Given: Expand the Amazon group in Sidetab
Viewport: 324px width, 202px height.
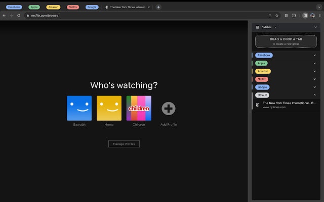Looking at the screenshot, I should click(x=315, y=71).
